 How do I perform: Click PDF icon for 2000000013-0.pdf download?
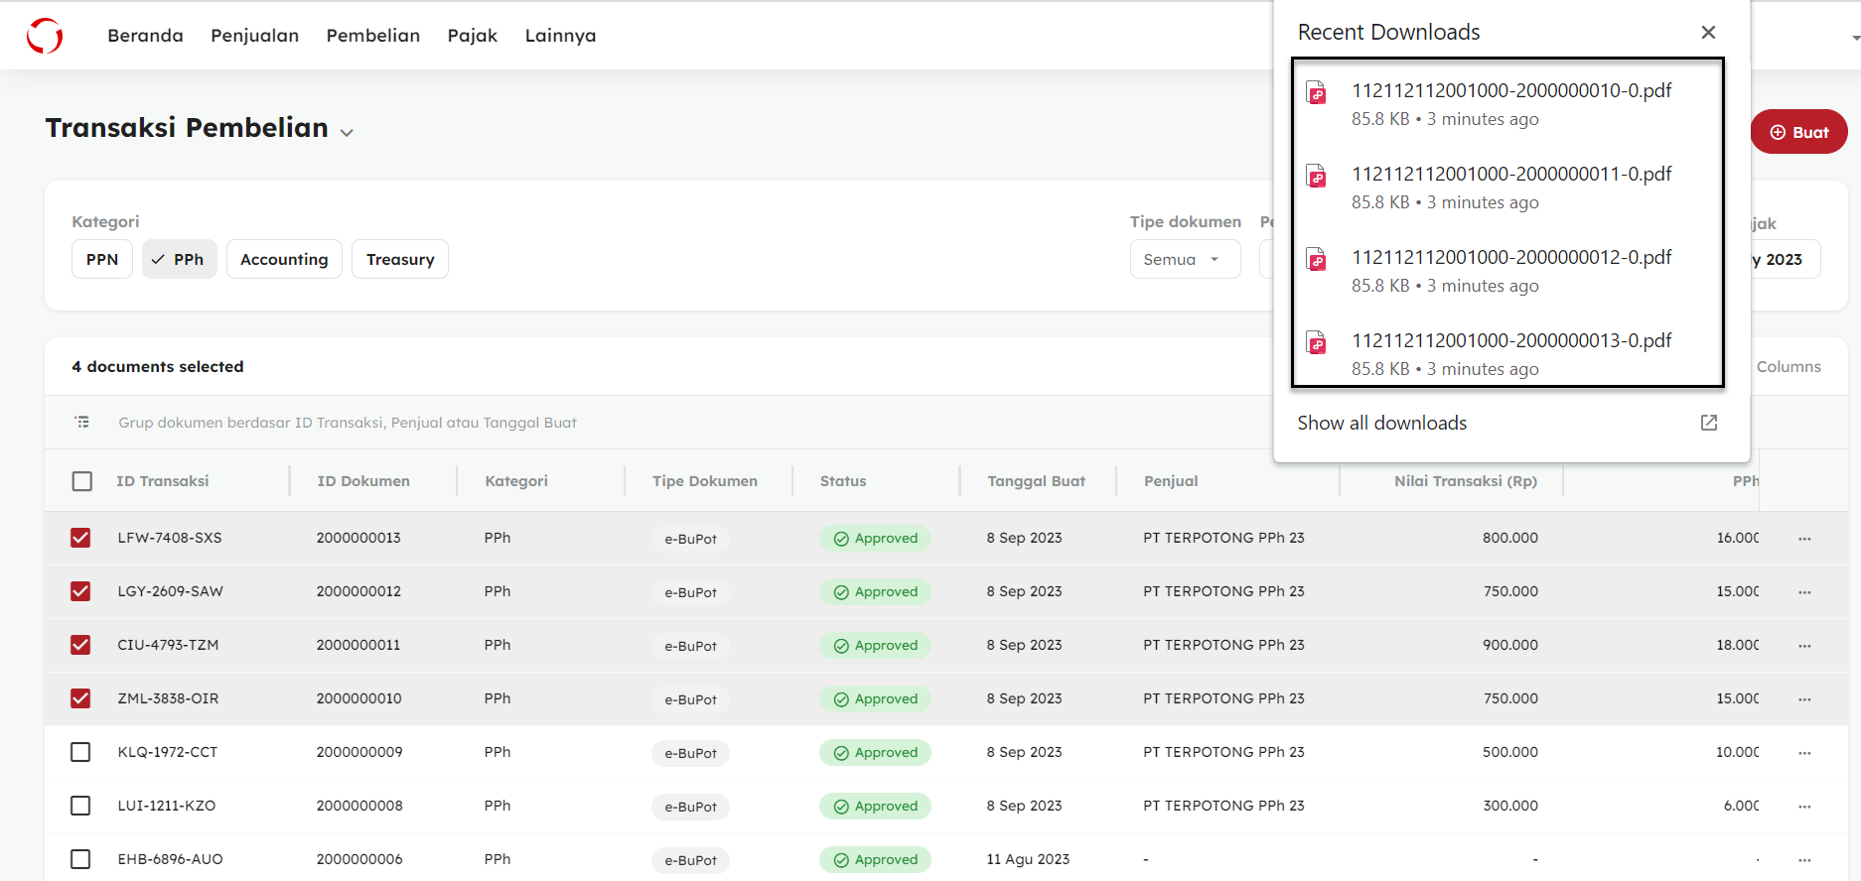(1317, 343)
